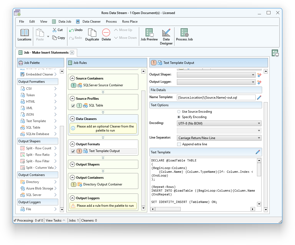Screen dimensions: 295x245
Task: Click the SQLite Database icon in palette
Action: pyautogui.click(x=23, y=134)
